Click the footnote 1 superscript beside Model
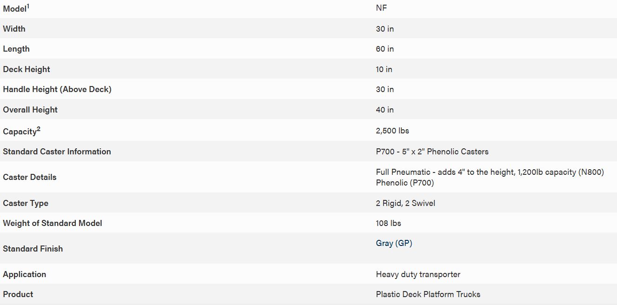 click(28, 6)
